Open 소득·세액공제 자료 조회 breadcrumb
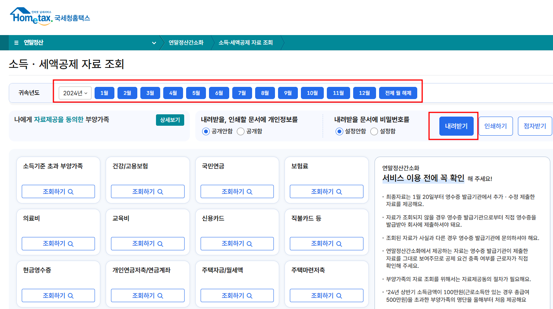Viewport: 553px width, 309px height. (246, 43)
